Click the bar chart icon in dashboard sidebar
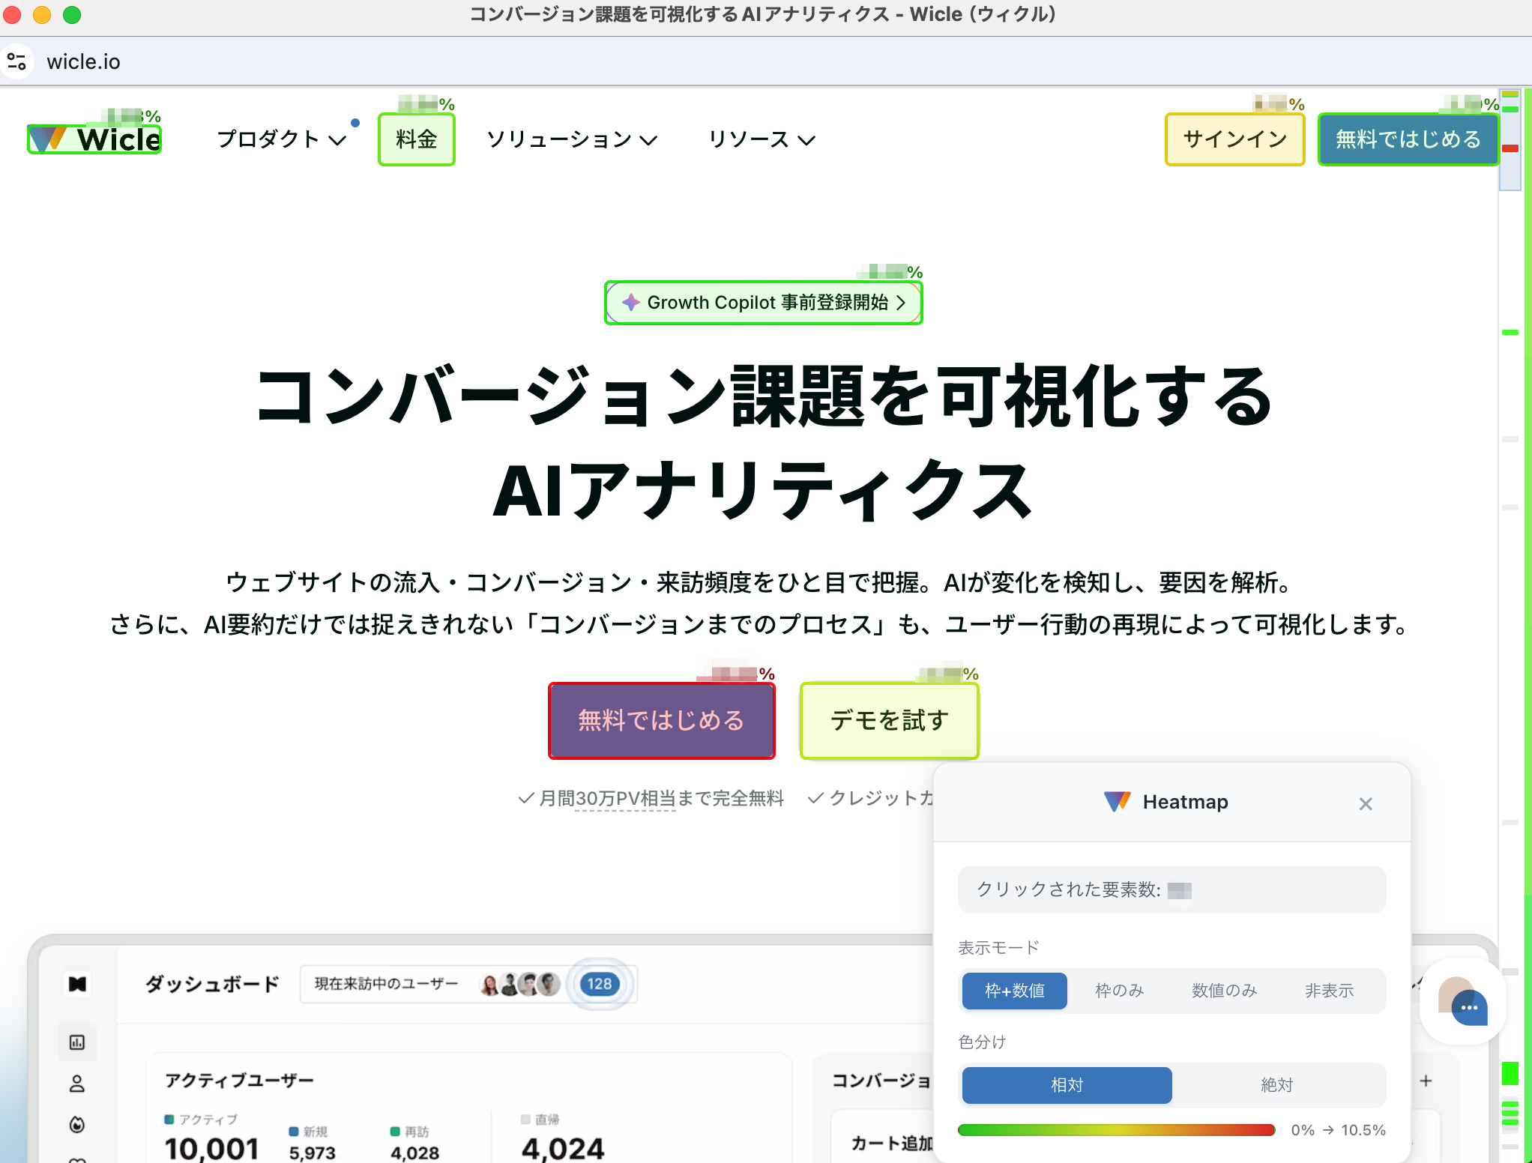 click(x=77, y=1042)
